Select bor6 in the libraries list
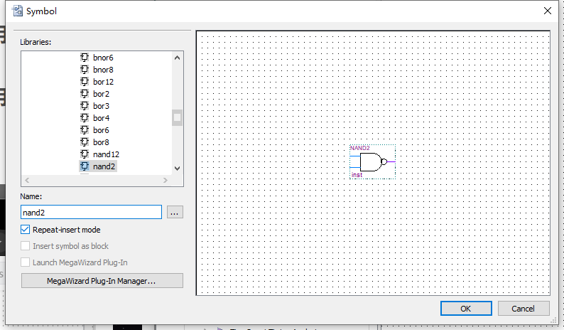 click(x=101, y=130)
